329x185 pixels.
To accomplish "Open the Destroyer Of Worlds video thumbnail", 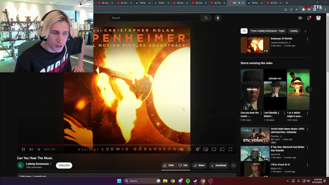I will (255, 45).
